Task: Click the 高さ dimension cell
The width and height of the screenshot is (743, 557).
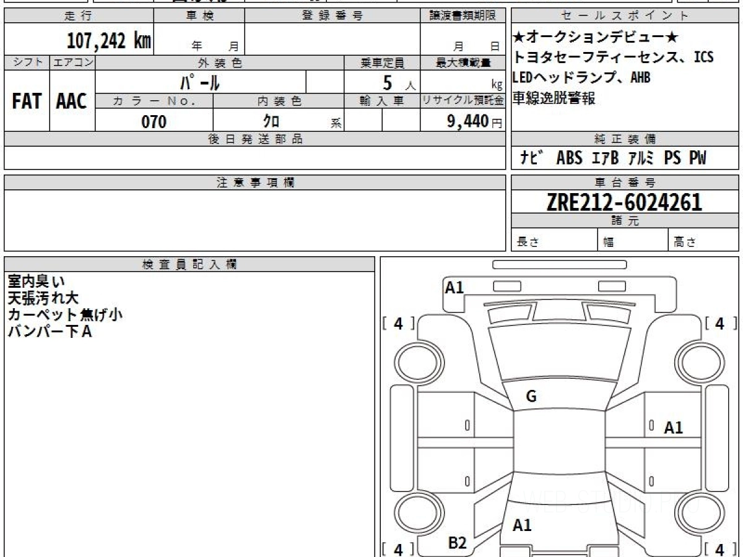Action: [x=703, y=241]
